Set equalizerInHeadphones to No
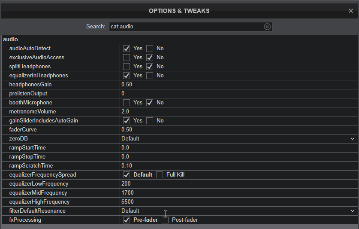 (x=150, y=76)
